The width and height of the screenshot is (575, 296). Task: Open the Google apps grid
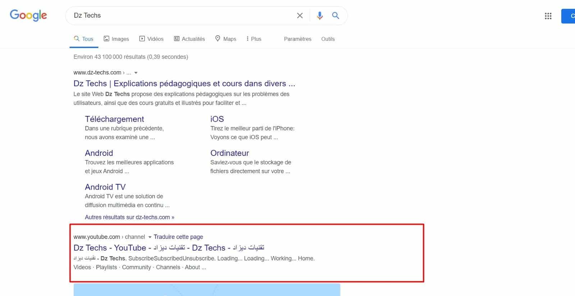[548, 16]
